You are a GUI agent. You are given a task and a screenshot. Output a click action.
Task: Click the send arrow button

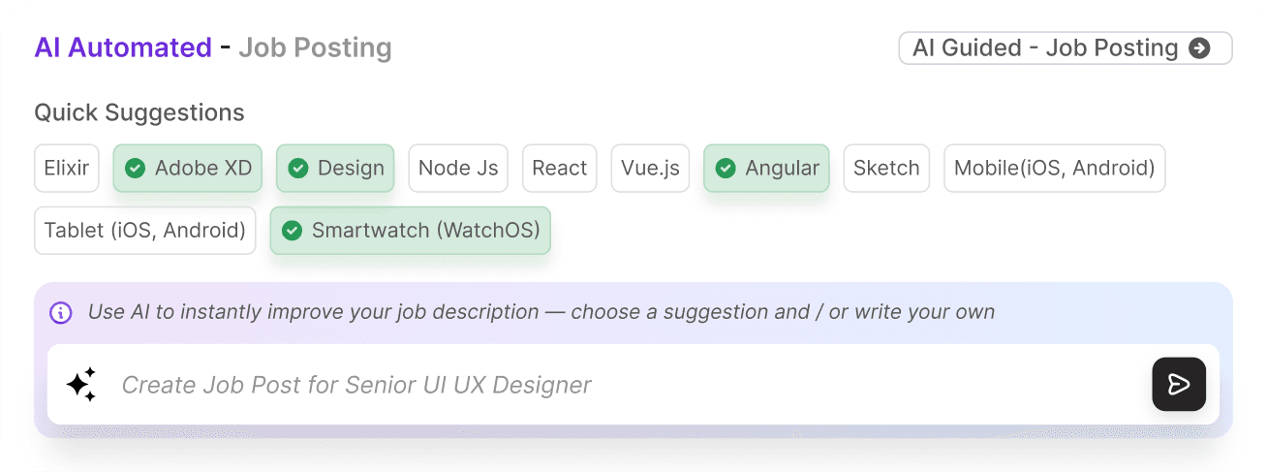(x=1178, y=385)
